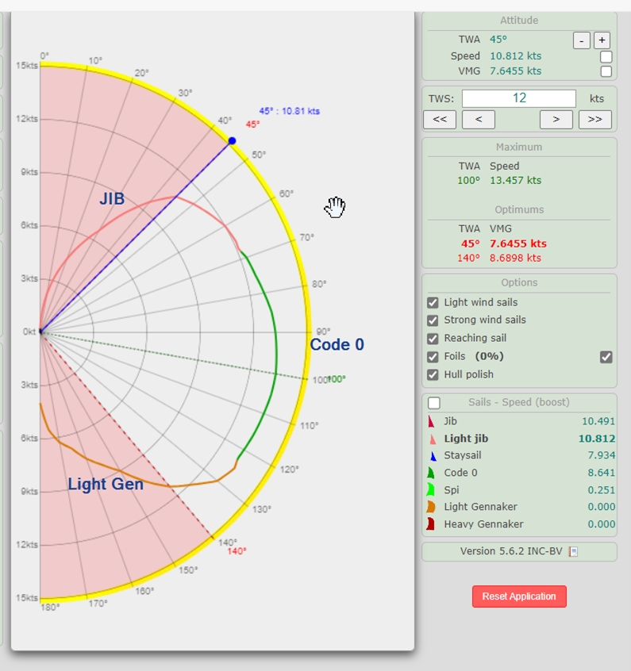Select the orange Light Gennaker icon
Image resolution: width=631 pixels, height=671 pixels.
point(432,507)
